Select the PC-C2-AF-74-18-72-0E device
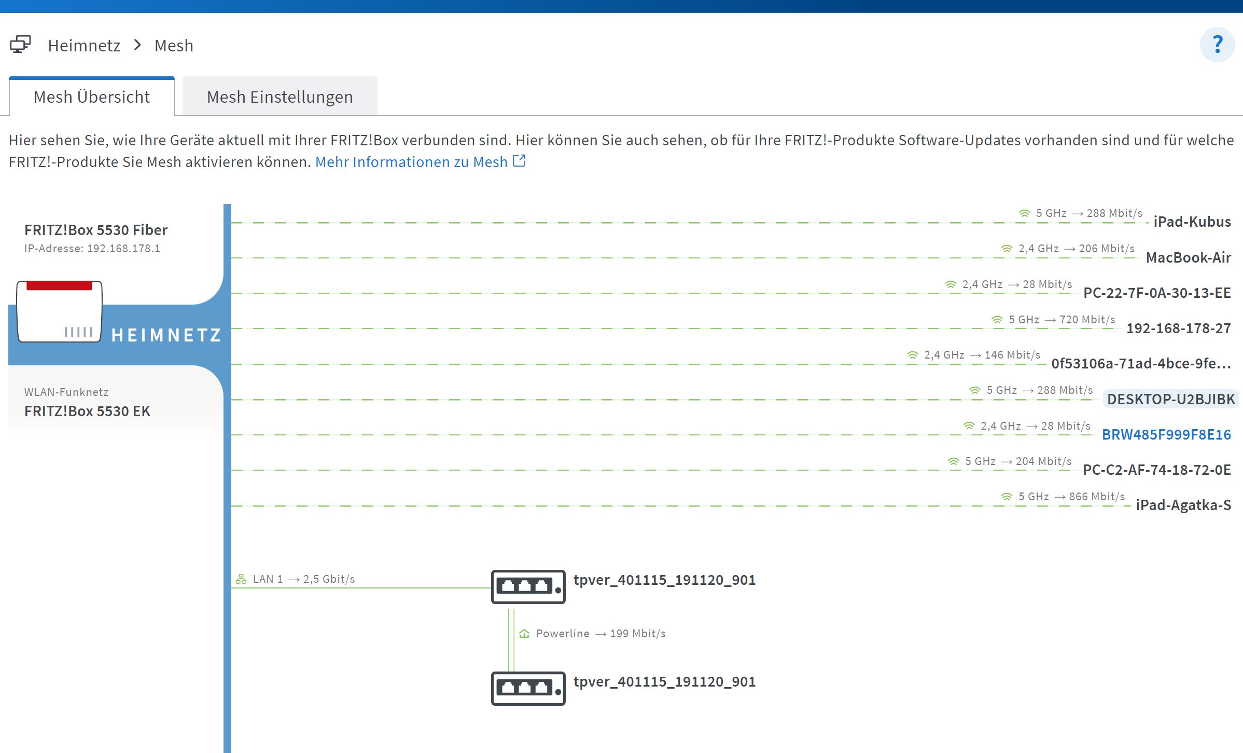The width and height of the screenshot is (1243, 753). [x=1156, y=470]
